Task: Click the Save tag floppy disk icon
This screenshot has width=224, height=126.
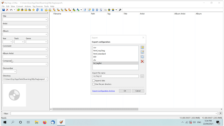Action: pyautogui.click(x=4, y=10)
